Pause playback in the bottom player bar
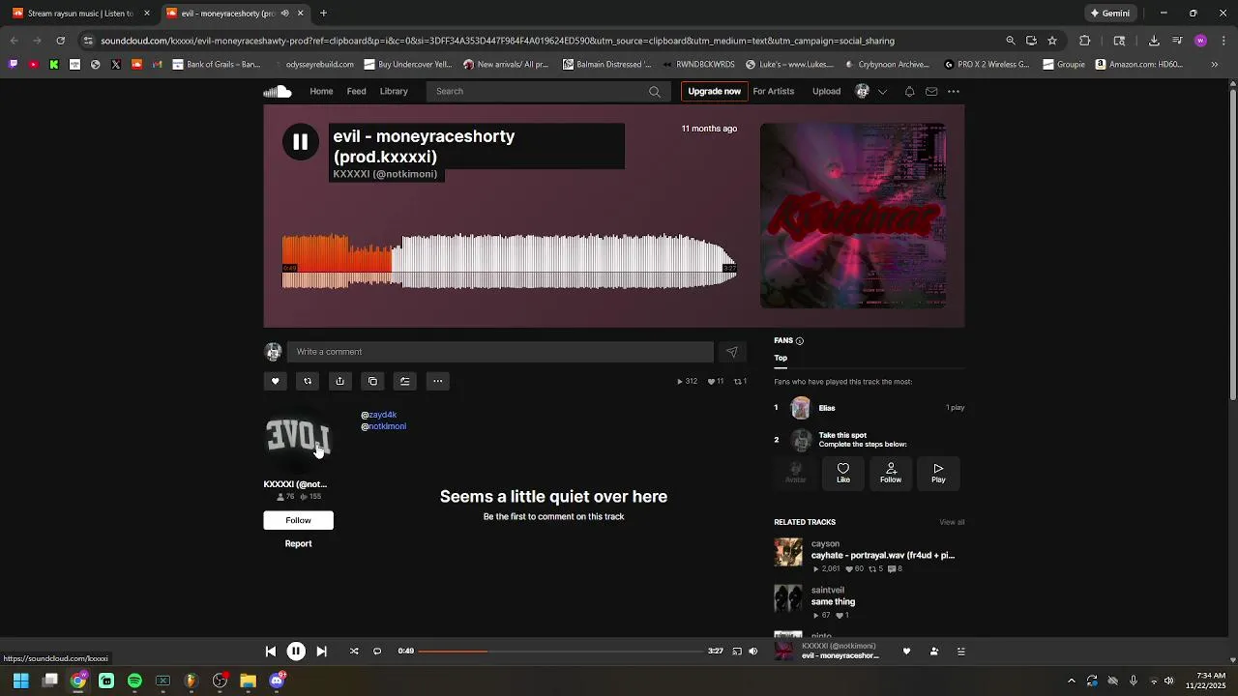This screenshot has width=1238, height=696. tap(296, 652)
